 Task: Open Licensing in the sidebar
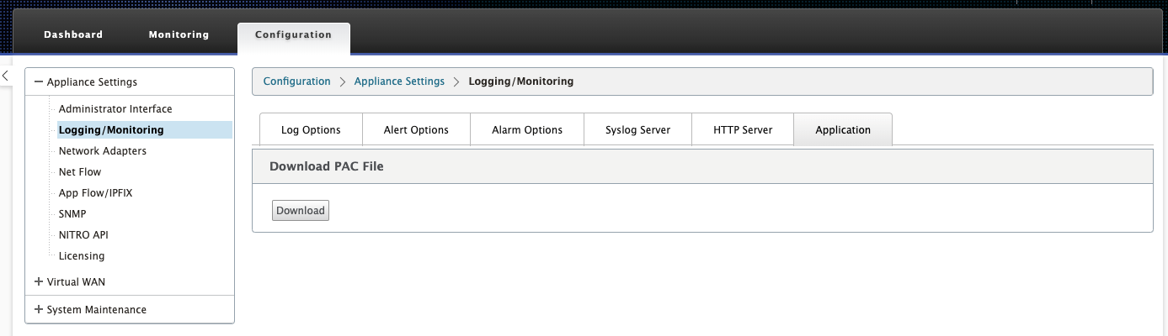(x=82, y=256)
